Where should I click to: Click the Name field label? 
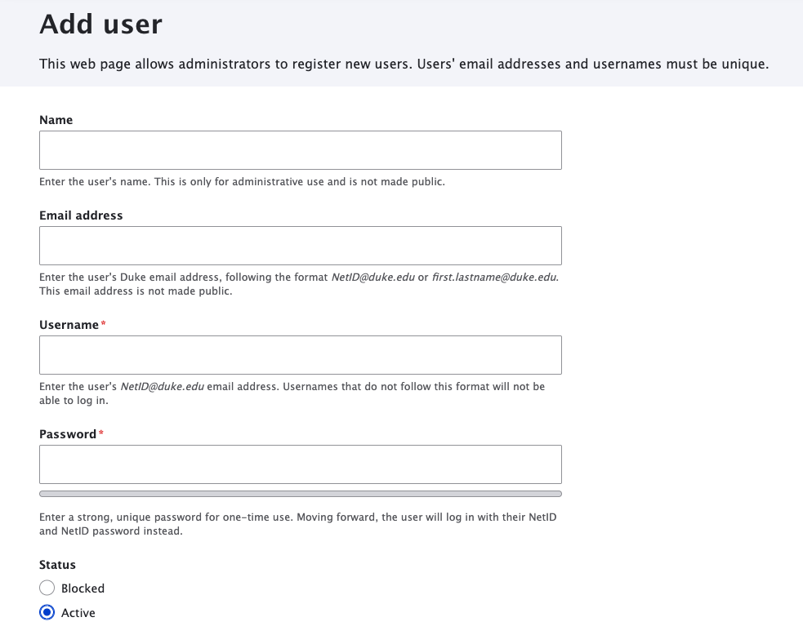click(56, 119)
